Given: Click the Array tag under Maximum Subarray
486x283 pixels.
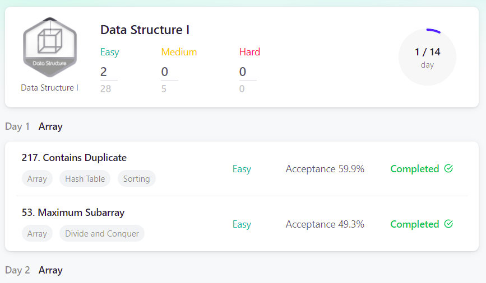Looking at the screenshot, I should coord(37,234).
